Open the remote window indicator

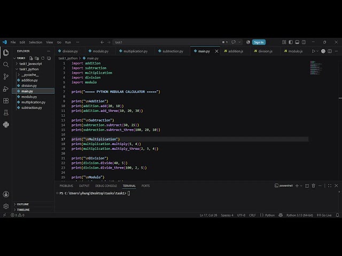(x=4, y=215)
